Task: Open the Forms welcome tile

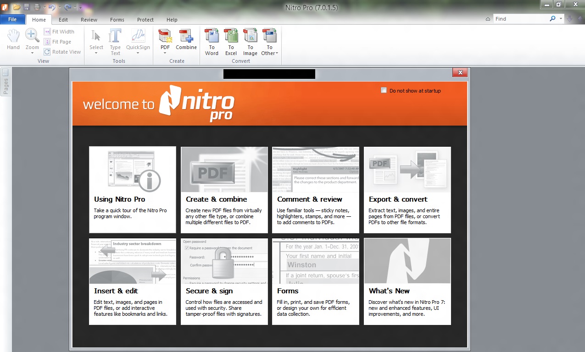Action: click(316, 281)
